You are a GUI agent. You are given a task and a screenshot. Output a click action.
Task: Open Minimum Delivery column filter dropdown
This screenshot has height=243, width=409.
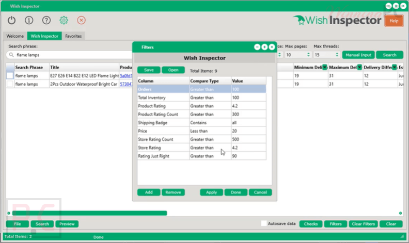tap(325, 67)
